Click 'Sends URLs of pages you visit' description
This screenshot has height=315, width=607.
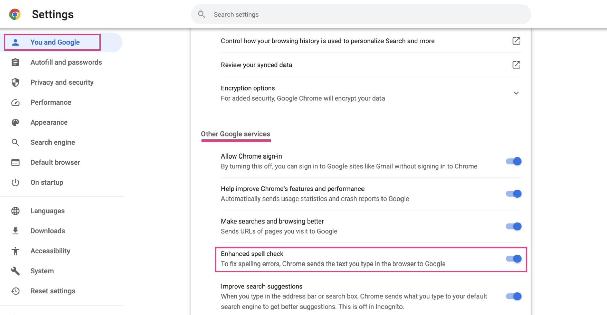click(x=279, y=231)
